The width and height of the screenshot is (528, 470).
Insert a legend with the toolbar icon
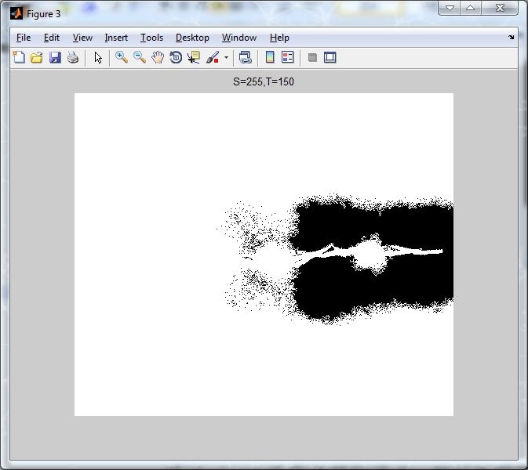[x=288, y=57]
